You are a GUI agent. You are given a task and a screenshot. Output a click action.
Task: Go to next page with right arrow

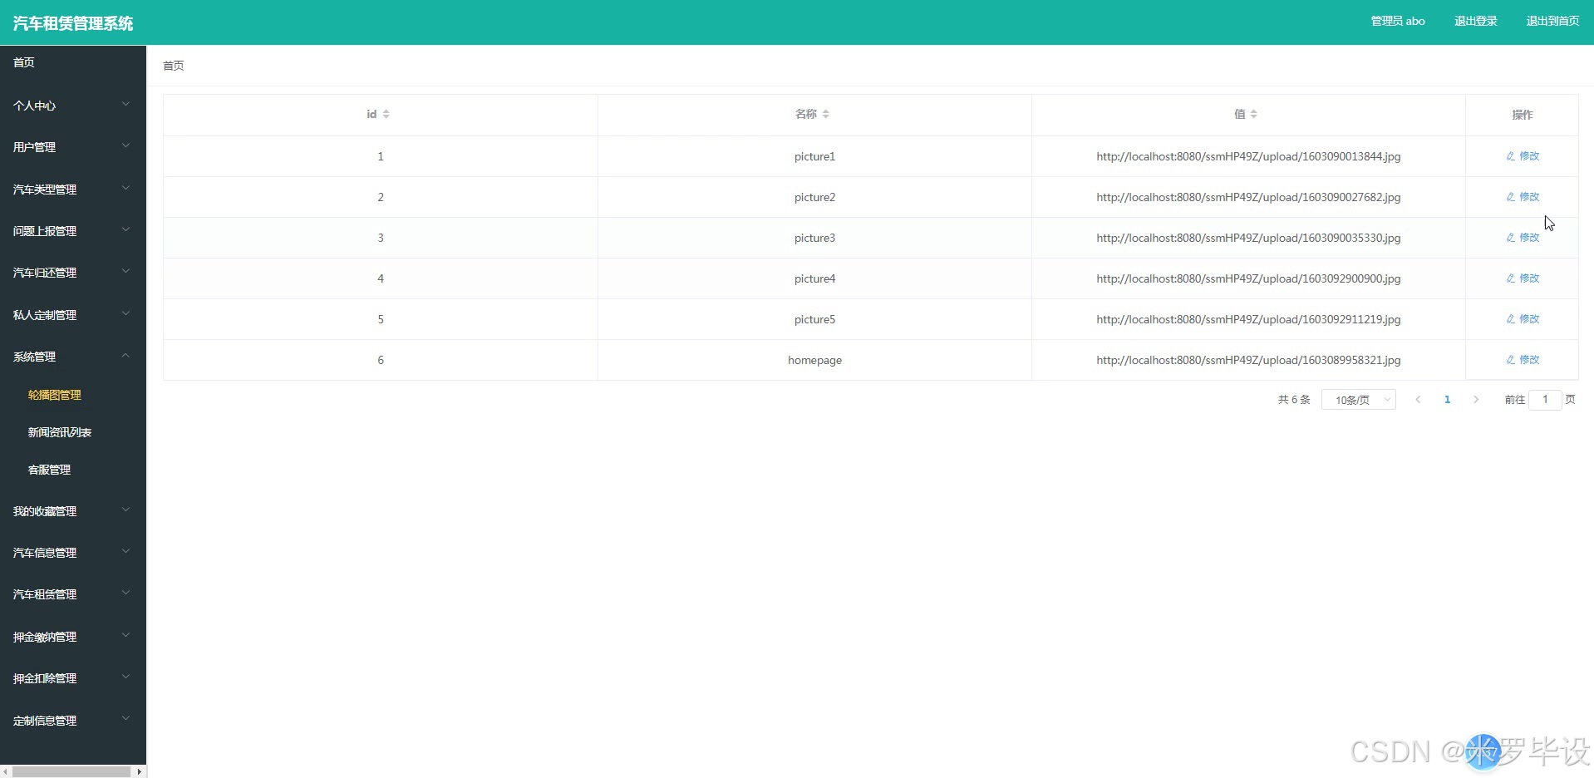click(x=1476, y=400)
